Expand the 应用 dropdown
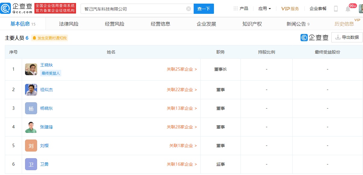363x175 pixels. [x=265, y=8]
